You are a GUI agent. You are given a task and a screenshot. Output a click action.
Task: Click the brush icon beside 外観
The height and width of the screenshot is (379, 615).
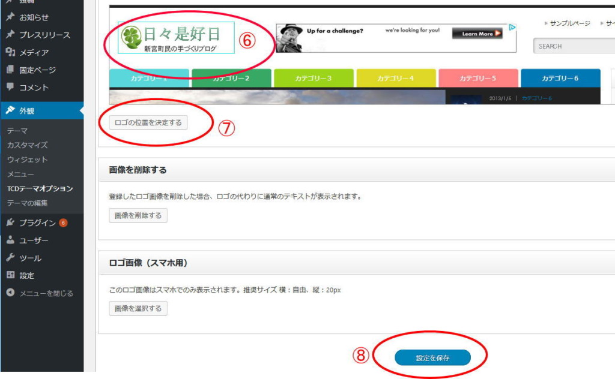(x=10, y=110)
